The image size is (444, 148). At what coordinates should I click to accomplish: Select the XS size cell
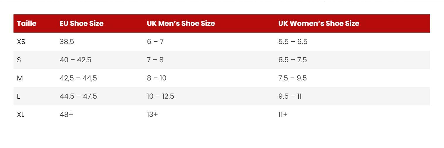point(21,42)
